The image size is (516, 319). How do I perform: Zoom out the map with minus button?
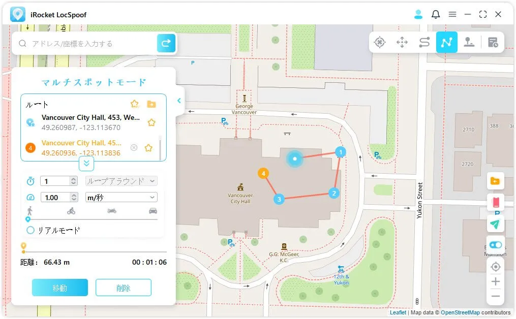click(495, 296)
